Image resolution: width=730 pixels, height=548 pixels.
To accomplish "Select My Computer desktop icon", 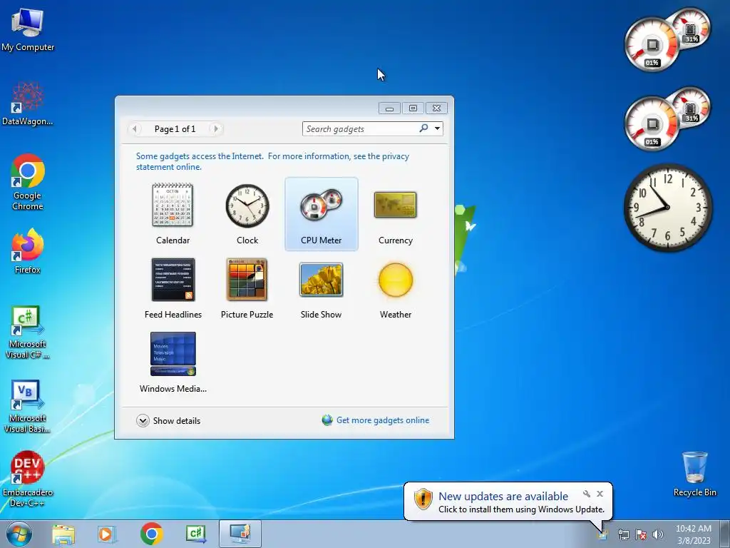I will click(x=28, y=29).
